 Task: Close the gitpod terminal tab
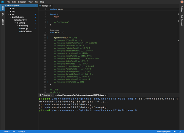[x=105, y=95]
